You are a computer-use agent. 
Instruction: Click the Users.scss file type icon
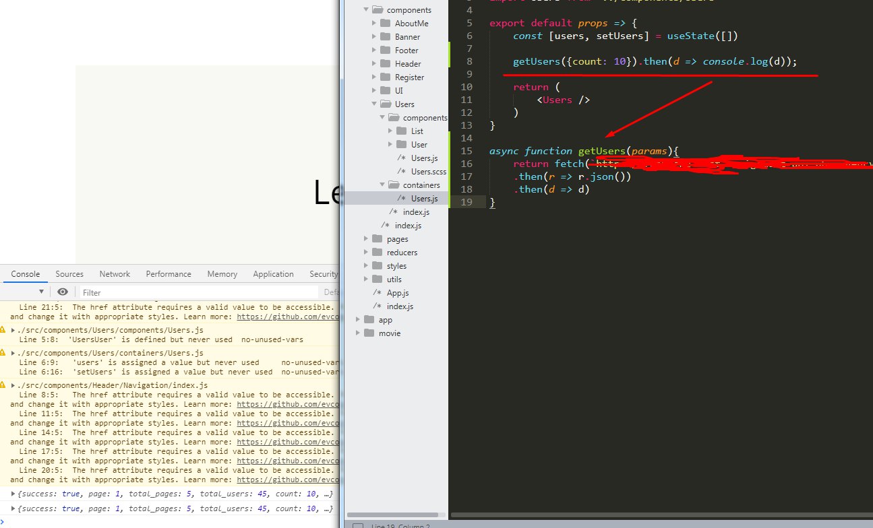coord(402,172)
